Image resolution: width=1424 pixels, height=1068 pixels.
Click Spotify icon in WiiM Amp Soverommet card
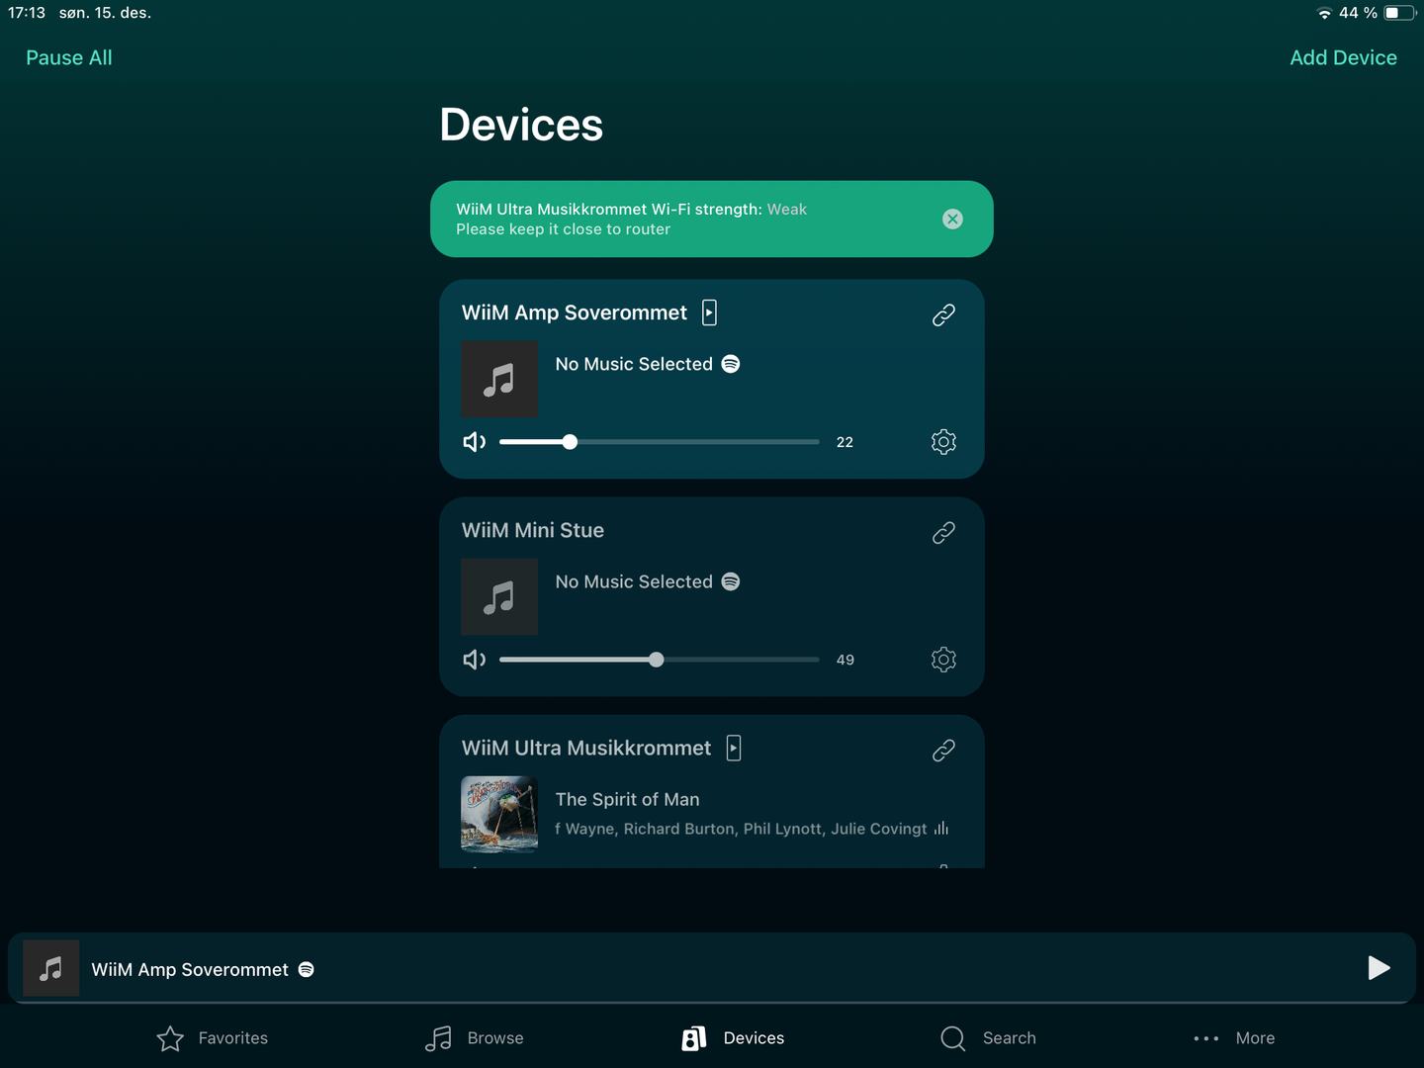[x=731, y=364]
